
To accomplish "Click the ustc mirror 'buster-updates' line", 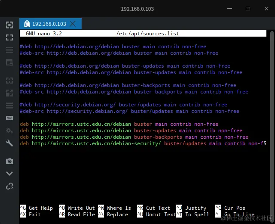I will (131, 131).
